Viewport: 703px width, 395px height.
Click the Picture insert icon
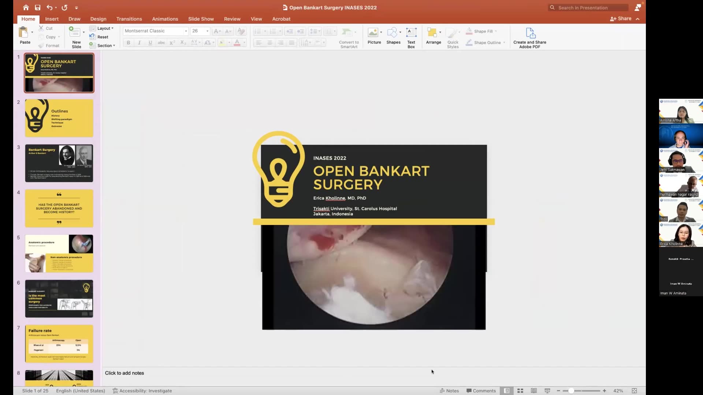(373, 33)
